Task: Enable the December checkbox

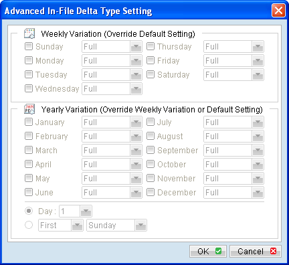Action: coord(151,192)
